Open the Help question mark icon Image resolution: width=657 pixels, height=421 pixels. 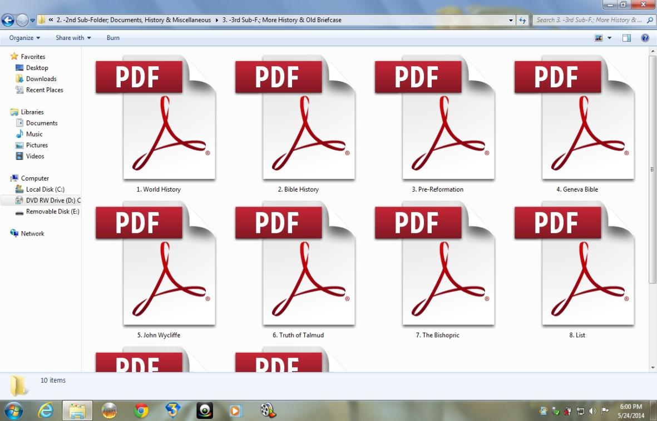(x=645, y=38)
